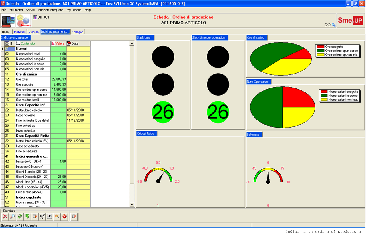Click the Slack time panel header
Image resolution: width=366 pixels, height=234 pixels.
tap(145, 37)
